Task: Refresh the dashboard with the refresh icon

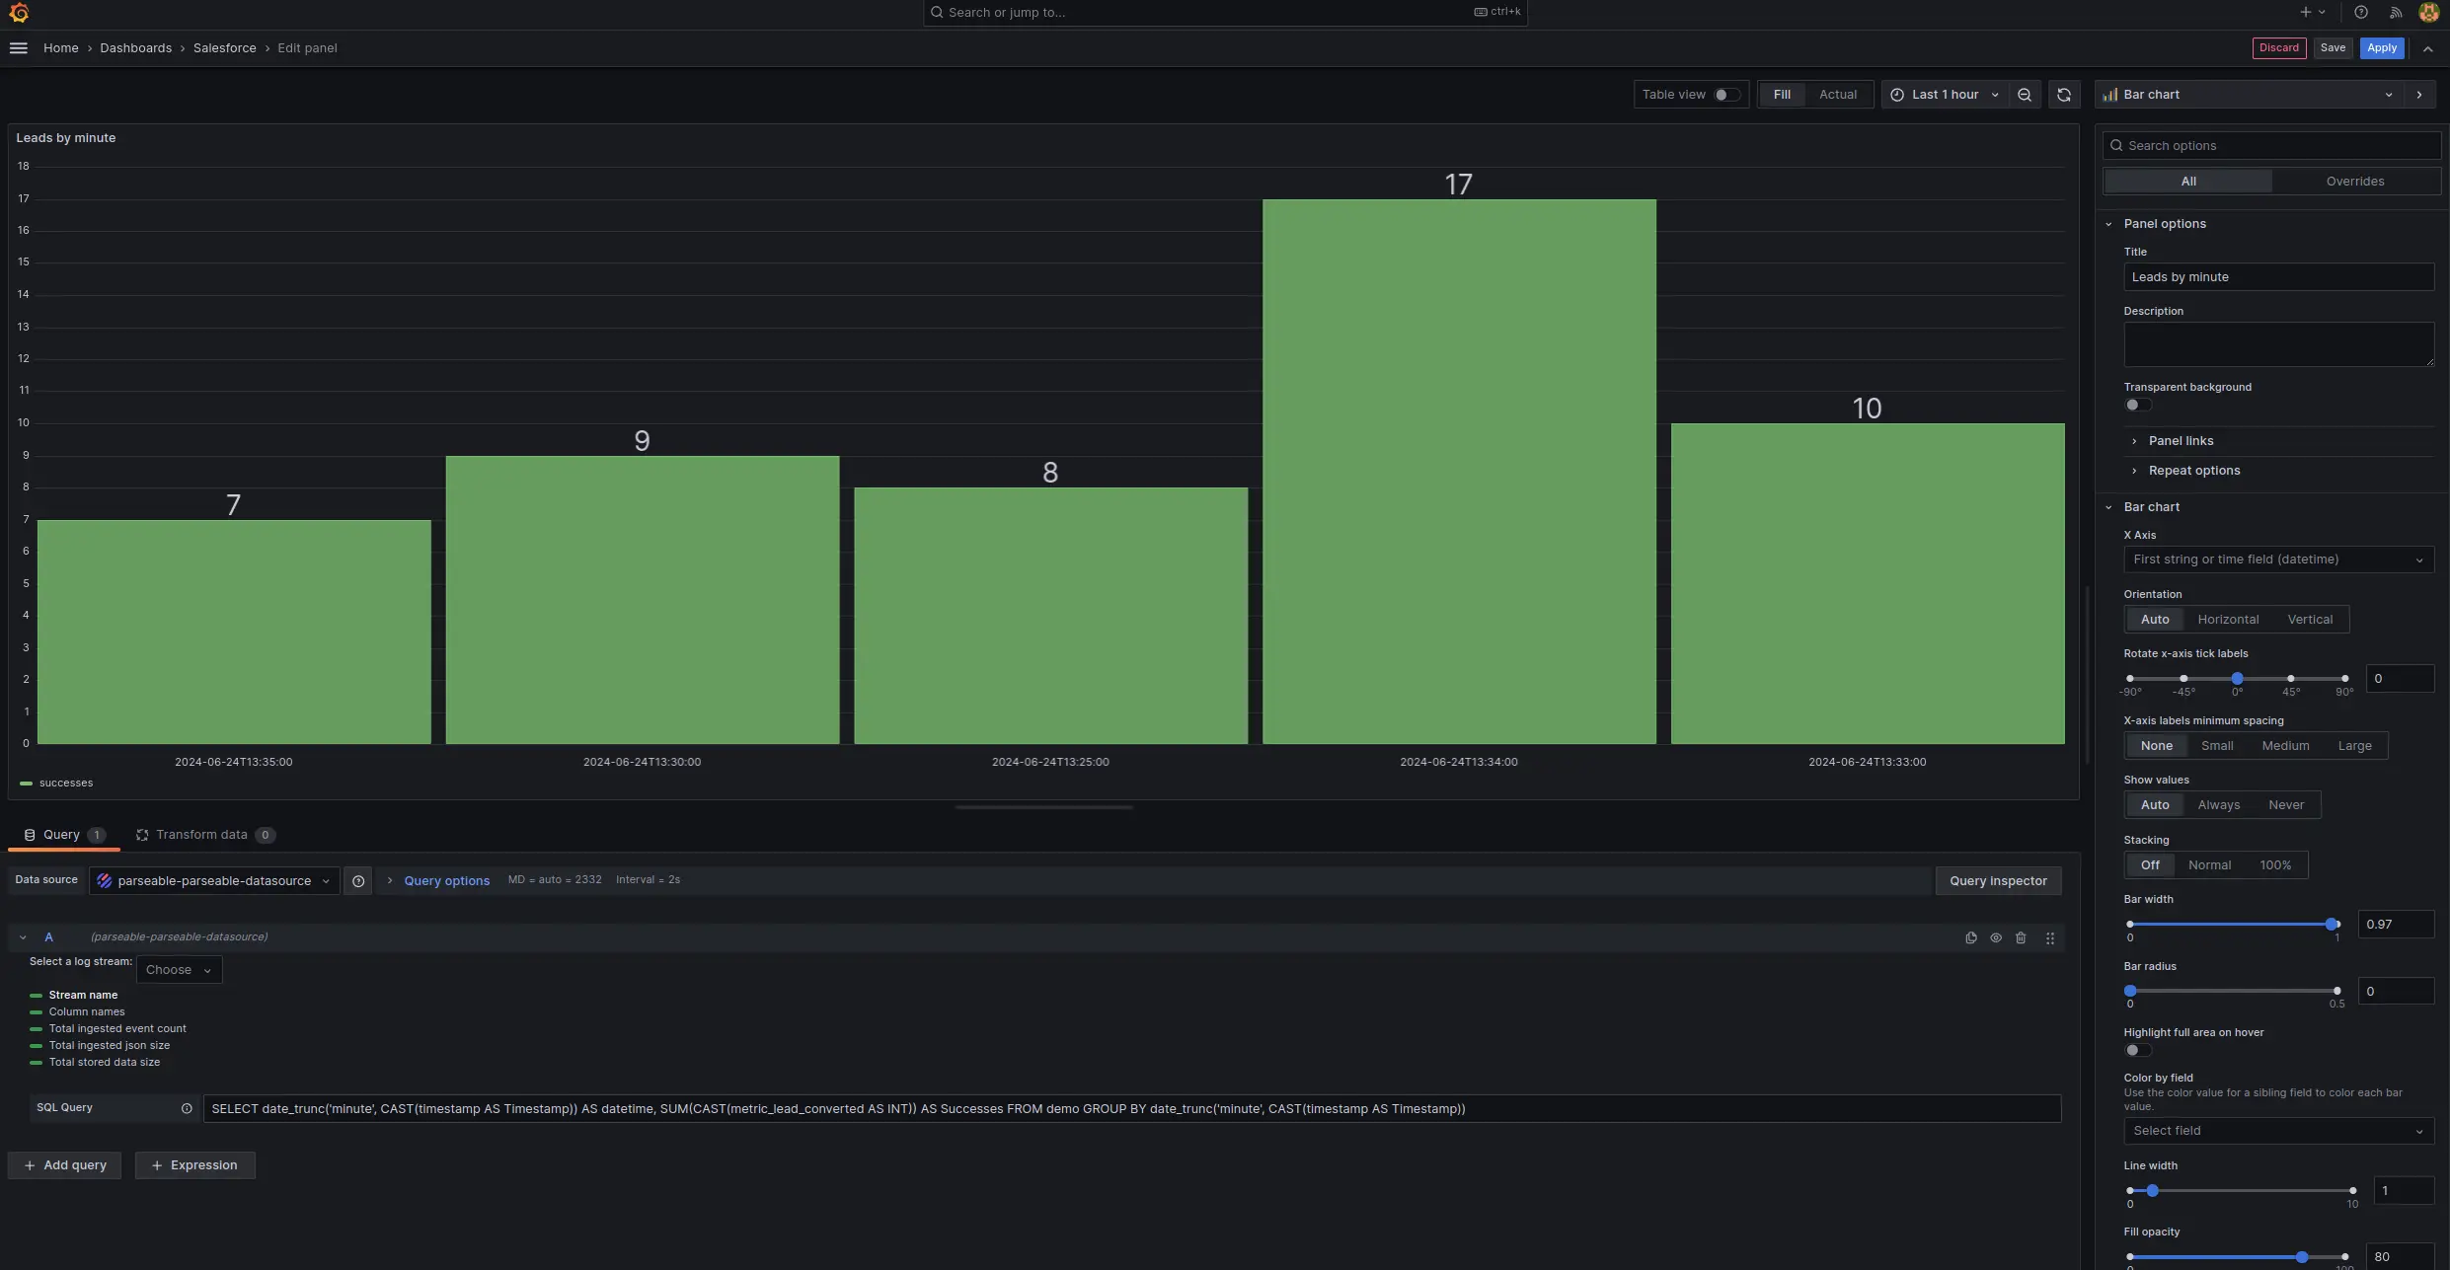Action: pyautogui.click(x=2063, y=94)
